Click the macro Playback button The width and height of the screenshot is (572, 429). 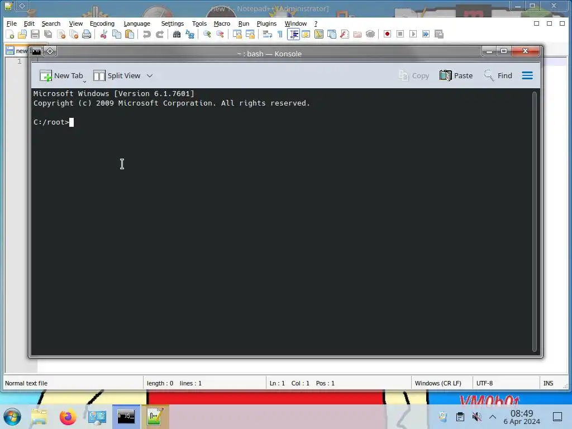point(413,34)
